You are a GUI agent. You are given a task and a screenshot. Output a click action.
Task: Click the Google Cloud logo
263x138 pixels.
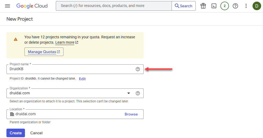coord(32,6)
